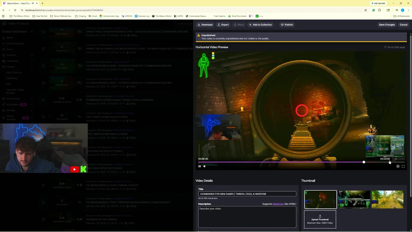The image size is (412, 232).
Task: Open the apps grid in bookmarks bar
Action: point(4,16)
